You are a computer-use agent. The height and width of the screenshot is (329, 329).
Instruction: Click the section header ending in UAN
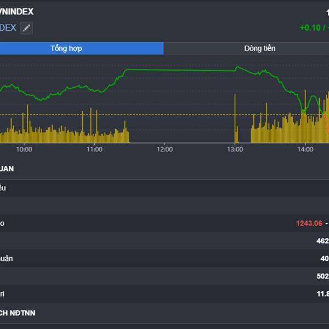(7, 169)
